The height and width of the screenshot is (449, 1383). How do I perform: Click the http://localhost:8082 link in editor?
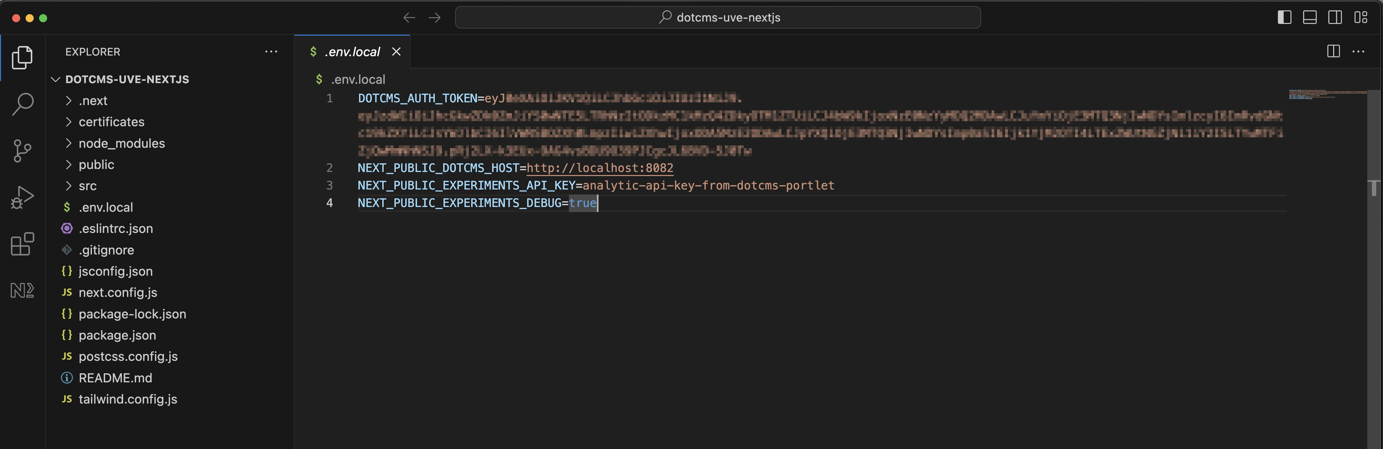[600, 168]
